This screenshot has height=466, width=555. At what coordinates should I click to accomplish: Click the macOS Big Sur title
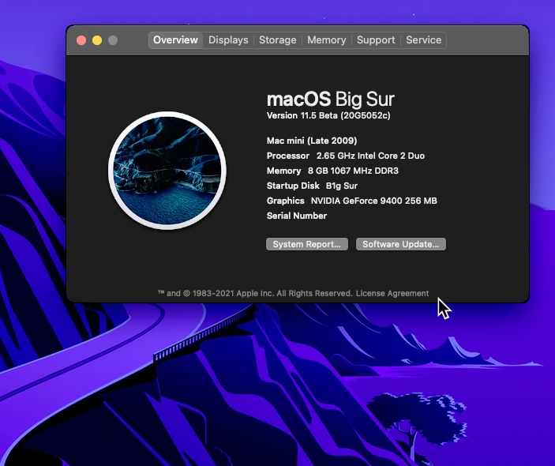(331, 99)
